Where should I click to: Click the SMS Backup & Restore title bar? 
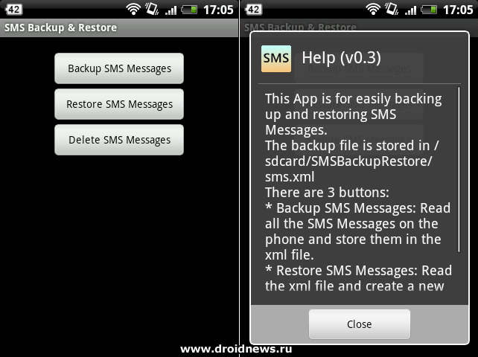119,28
